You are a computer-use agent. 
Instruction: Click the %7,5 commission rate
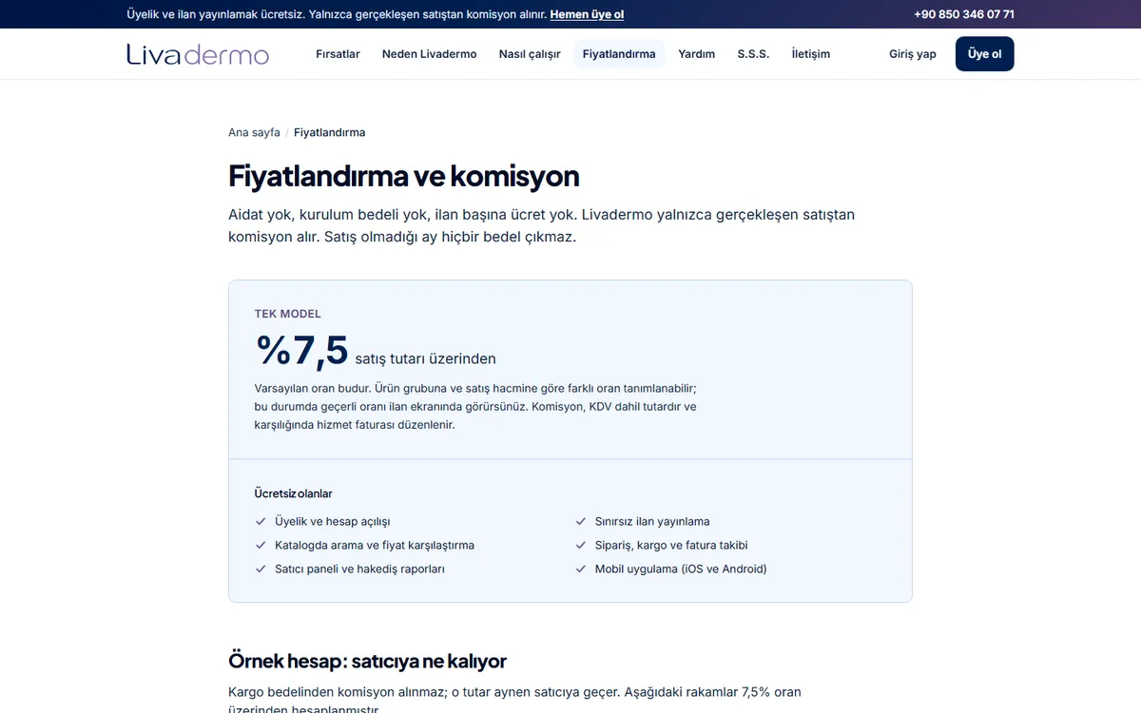tap(301, 350)
